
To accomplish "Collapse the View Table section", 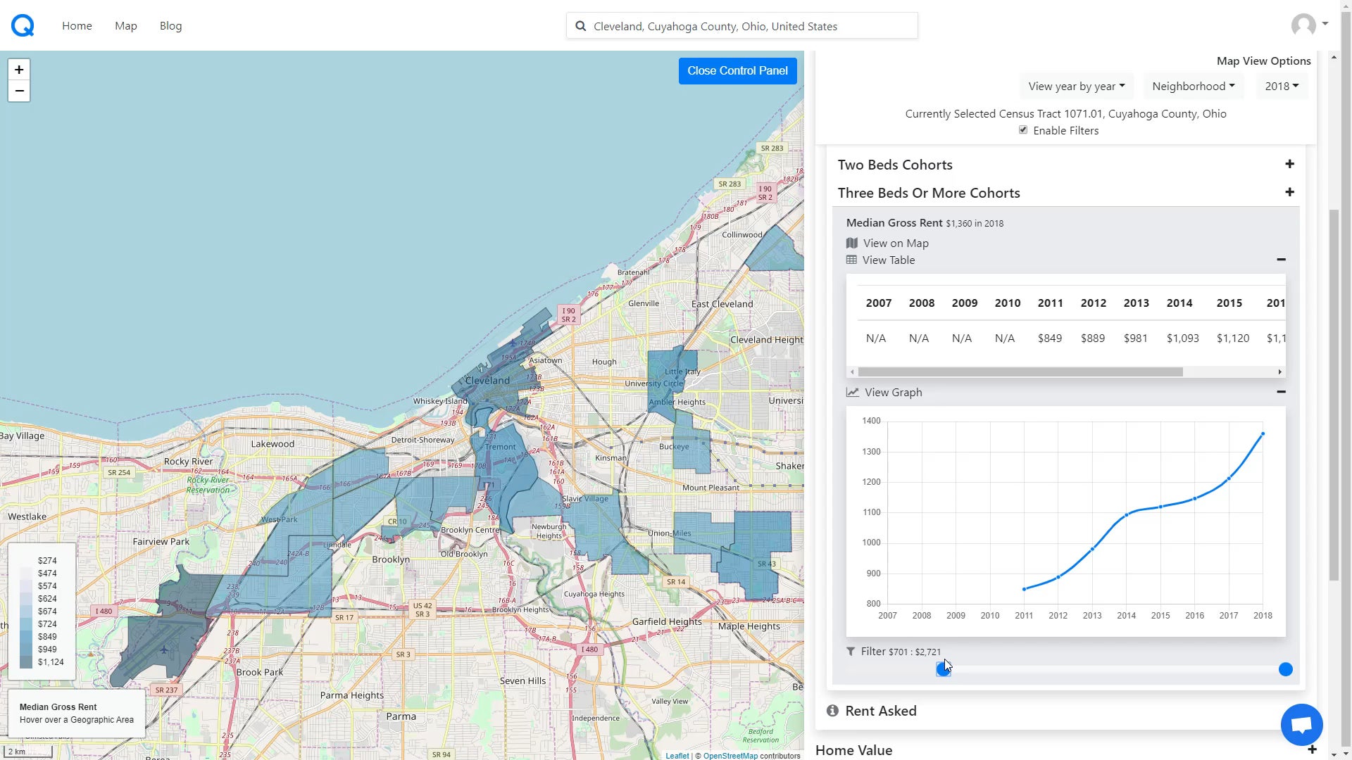I will coord(1282,260).
